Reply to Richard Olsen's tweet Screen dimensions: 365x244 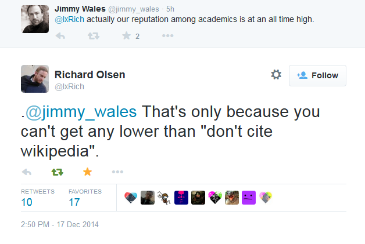[26, 172]
